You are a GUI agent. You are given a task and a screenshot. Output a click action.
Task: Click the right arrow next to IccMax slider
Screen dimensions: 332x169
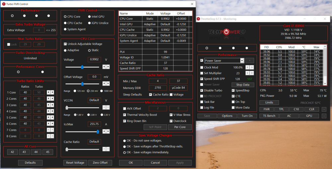point(108,131)
